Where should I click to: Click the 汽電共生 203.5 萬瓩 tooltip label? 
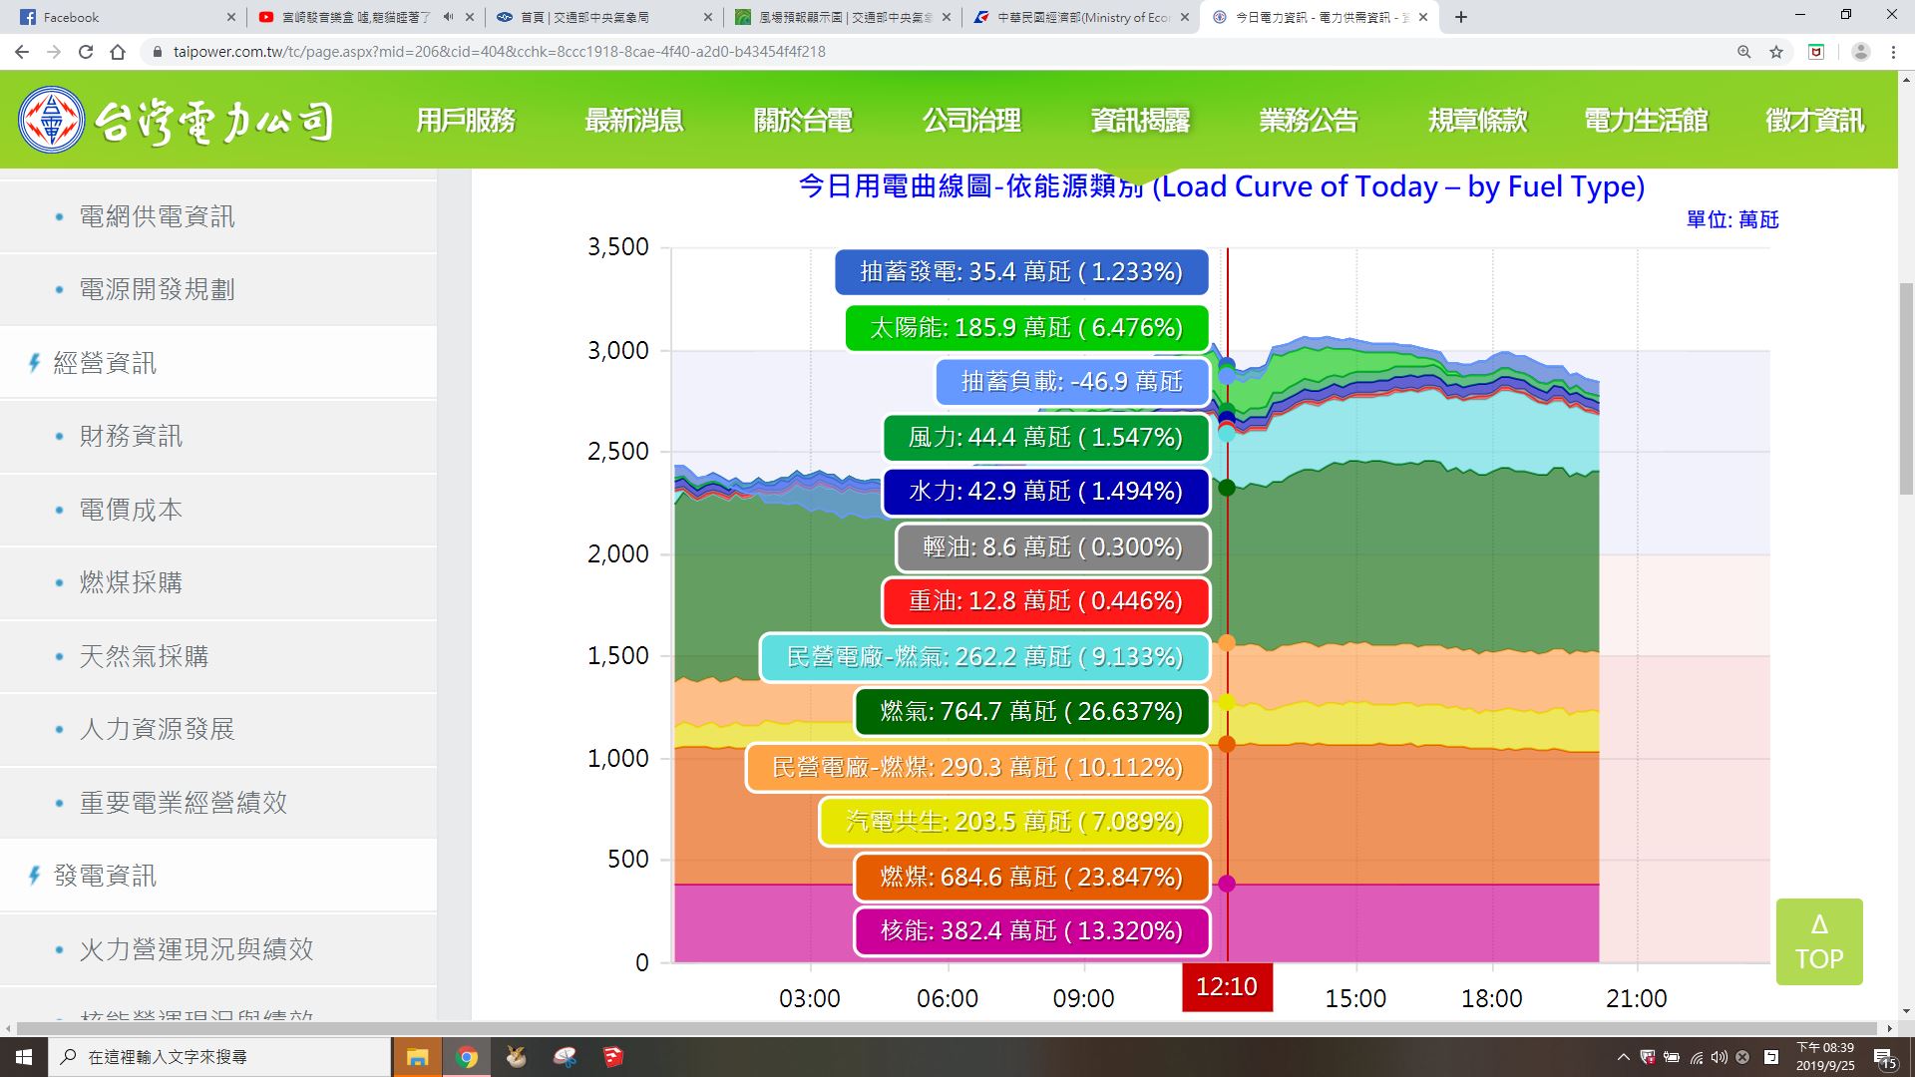pos(1014,822)
